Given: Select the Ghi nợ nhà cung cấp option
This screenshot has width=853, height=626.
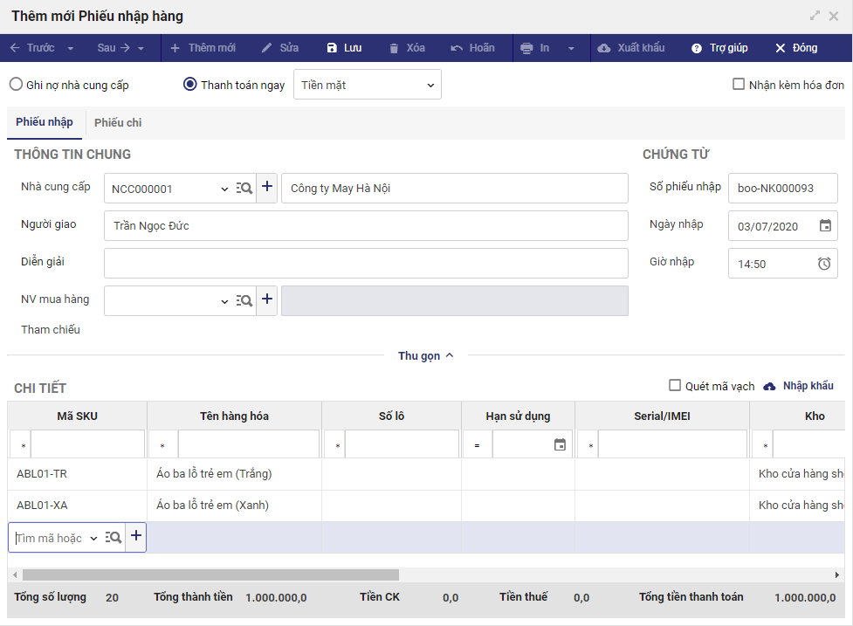Looking at the screenshot, I should [x=16, y=85].
